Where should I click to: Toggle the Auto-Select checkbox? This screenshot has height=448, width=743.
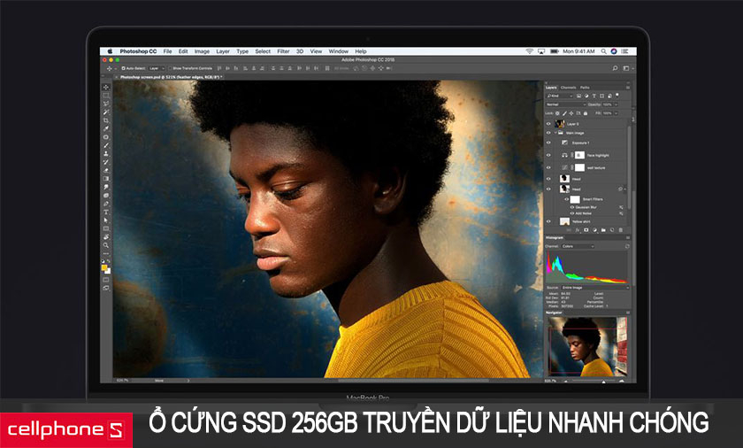(123, 68)
